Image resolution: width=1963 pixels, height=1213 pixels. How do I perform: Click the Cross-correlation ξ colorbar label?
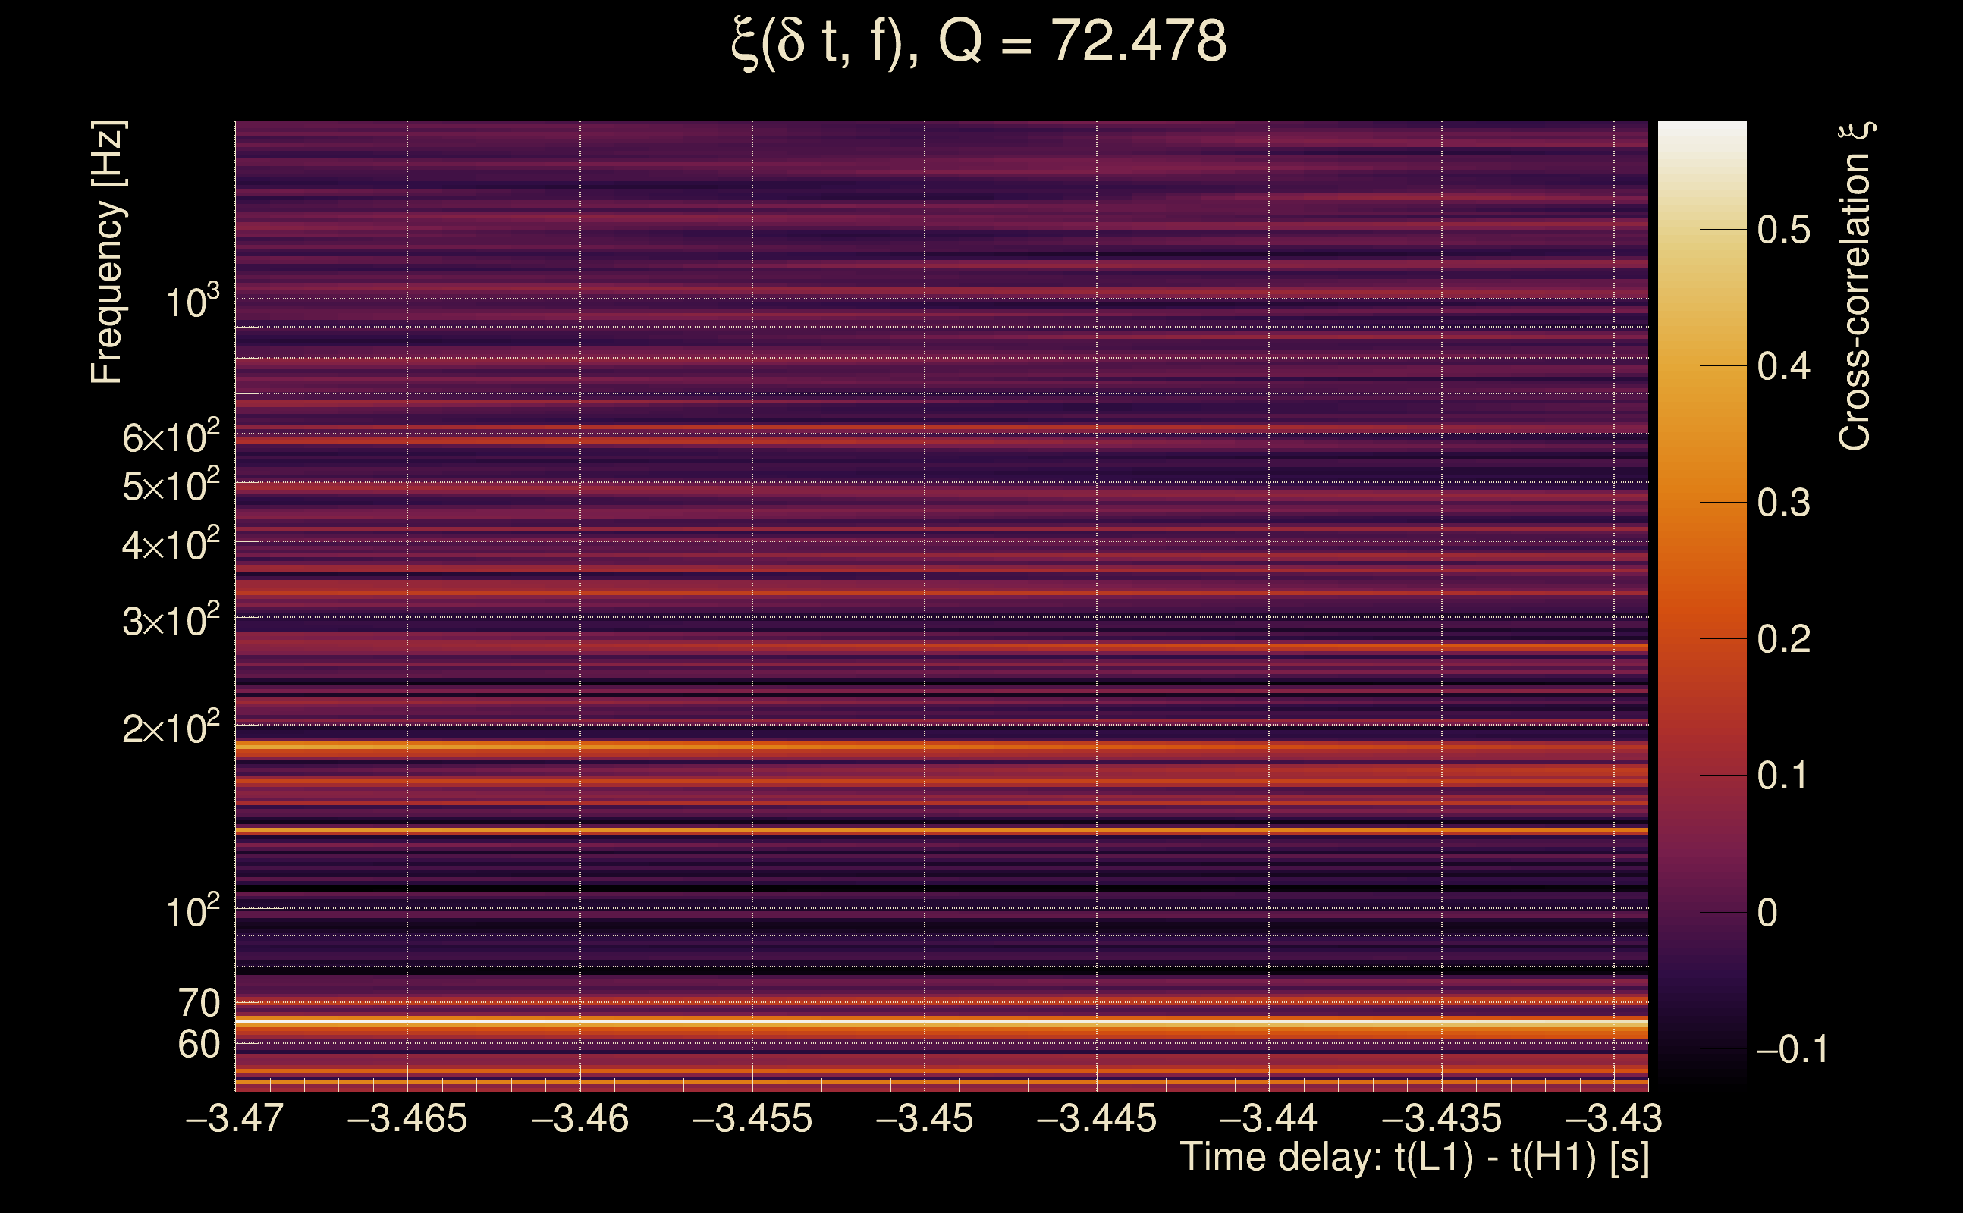tap(1855, 287)
